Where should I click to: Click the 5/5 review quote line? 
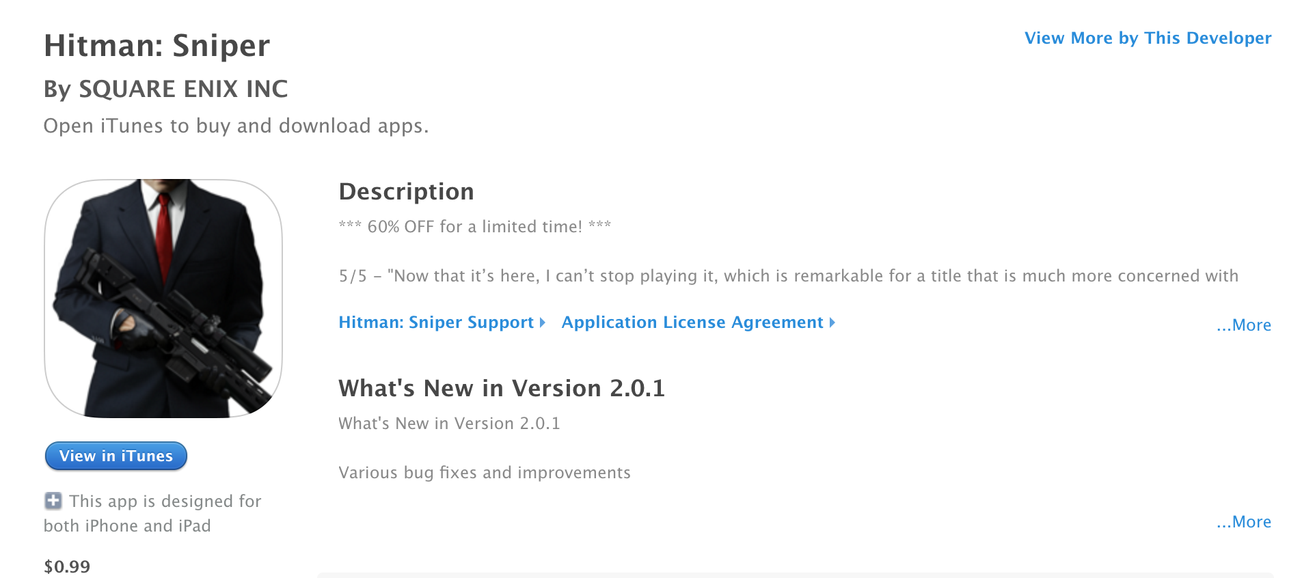click(788, 276)
